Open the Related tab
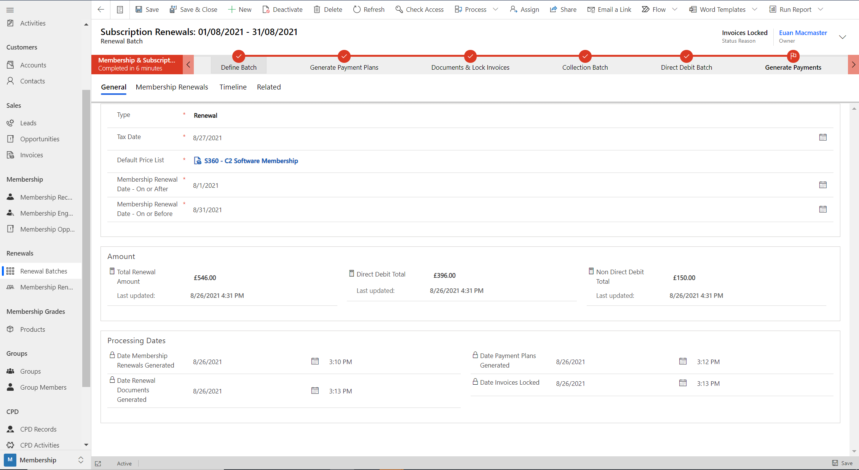Image resolution: width=859 pixels, height=470 pixels. (269, 87)
